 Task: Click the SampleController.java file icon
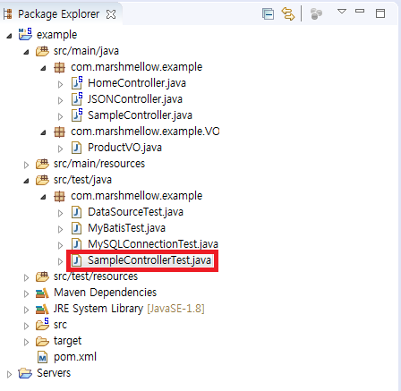click(77, 115)
